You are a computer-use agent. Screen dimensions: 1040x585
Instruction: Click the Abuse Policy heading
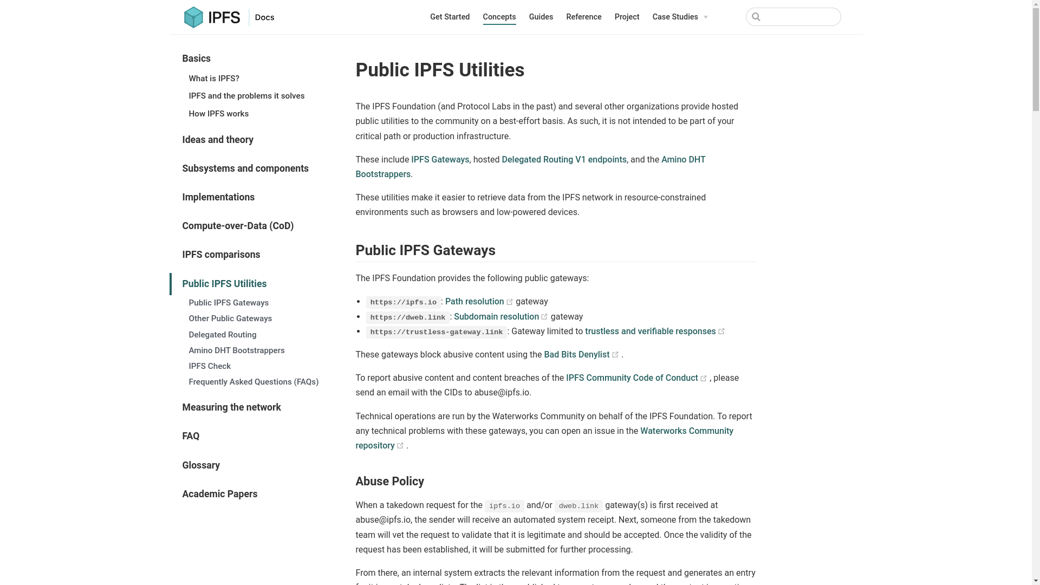[389, 482]
